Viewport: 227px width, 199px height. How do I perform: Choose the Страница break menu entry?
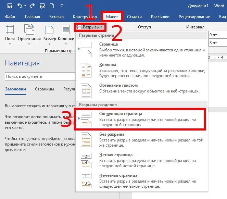(142, 50)
